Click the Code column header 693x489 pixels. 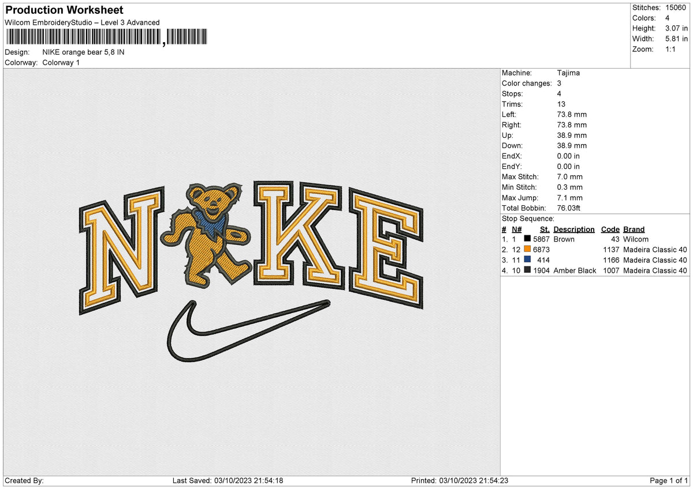point(610,230)
